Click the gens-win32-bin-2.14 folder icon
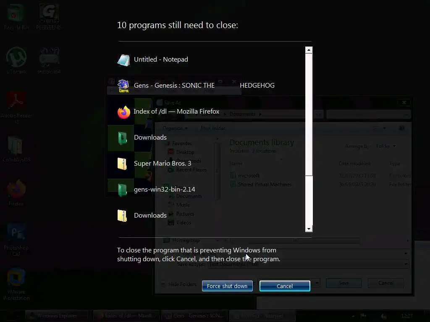Viewport: 430px width, 322px height. pos(122,190)
